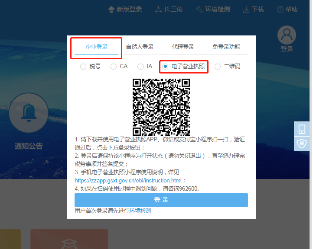Click the 长三角 triangle icon
The image size is (313, 249).
point(158,10)
